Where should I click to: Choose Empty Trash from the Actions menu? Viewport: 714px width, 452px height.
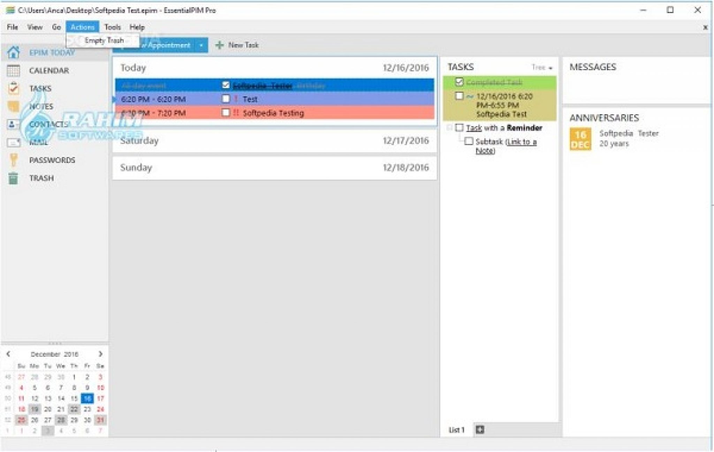pos(104,40)
